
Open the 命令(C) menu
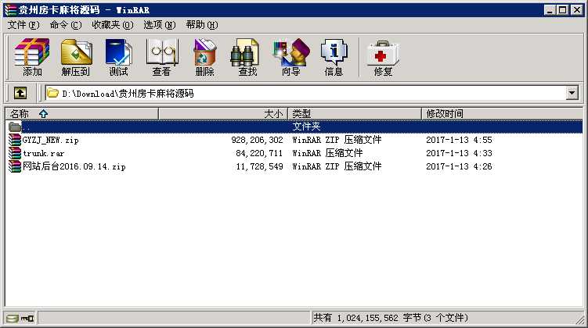(66, 25)
